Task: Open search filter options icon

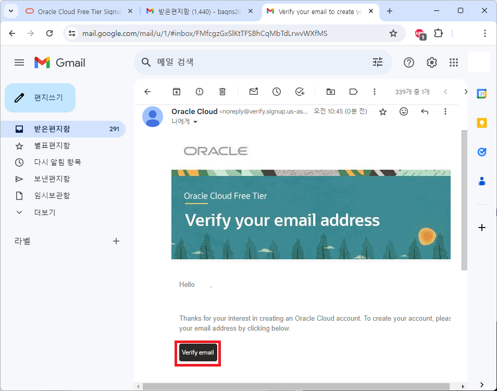Action: tap(378, 62)
